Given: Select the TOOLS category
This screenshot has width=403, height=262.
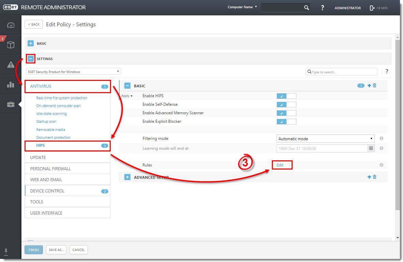Looking at the screenshot, I should tap(67, 202).
